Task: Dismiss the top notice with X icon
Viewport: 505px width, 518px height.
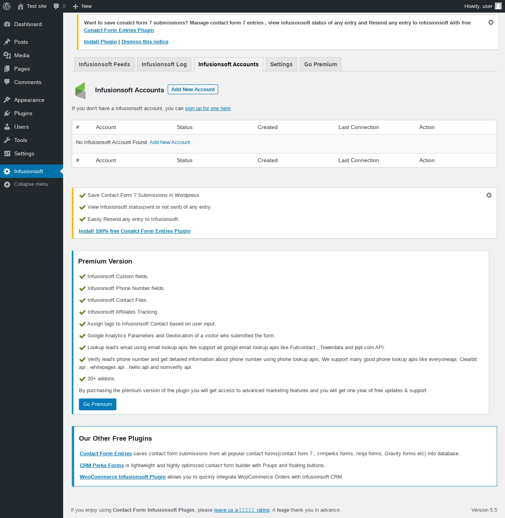Action: pyautogui.click(x=491, y=22)
